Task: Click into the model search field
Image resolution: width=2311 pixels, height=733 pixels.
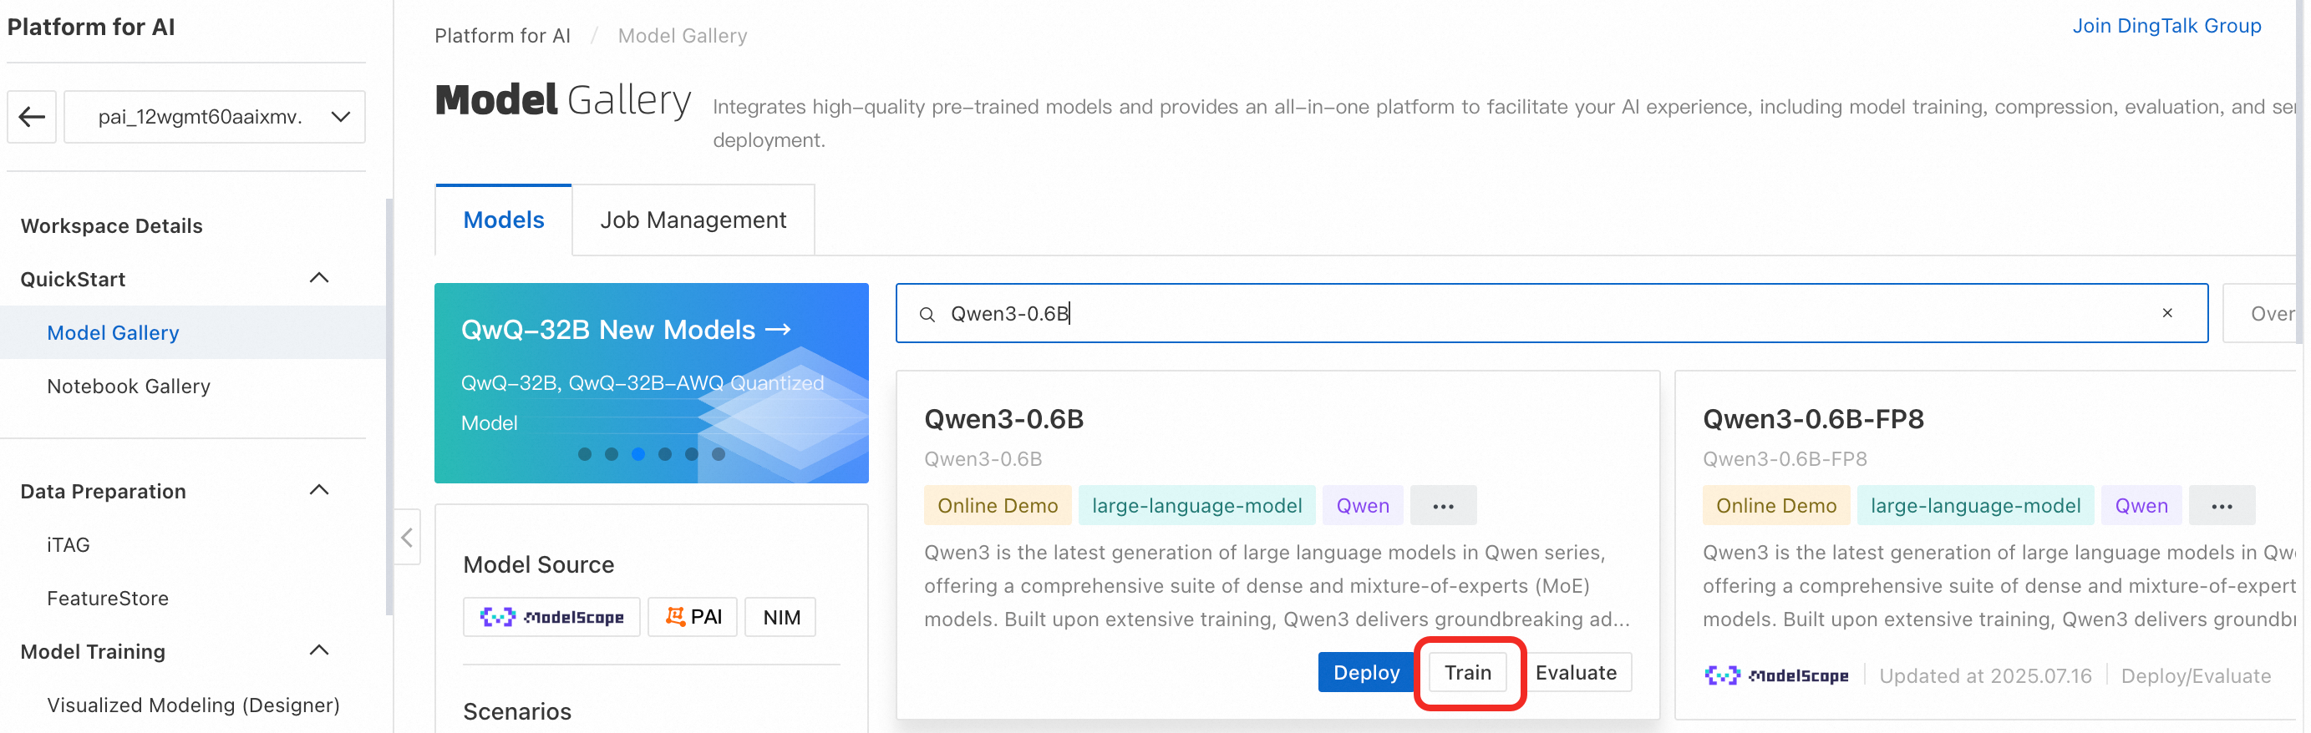Action: [x=1552, y=314]
